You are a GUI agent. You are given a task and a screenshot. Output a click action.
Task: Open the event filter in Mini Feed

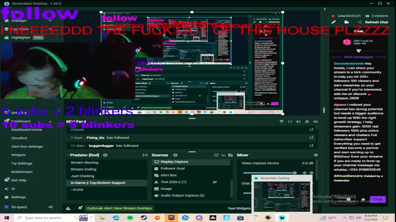(x=282, y=121)
